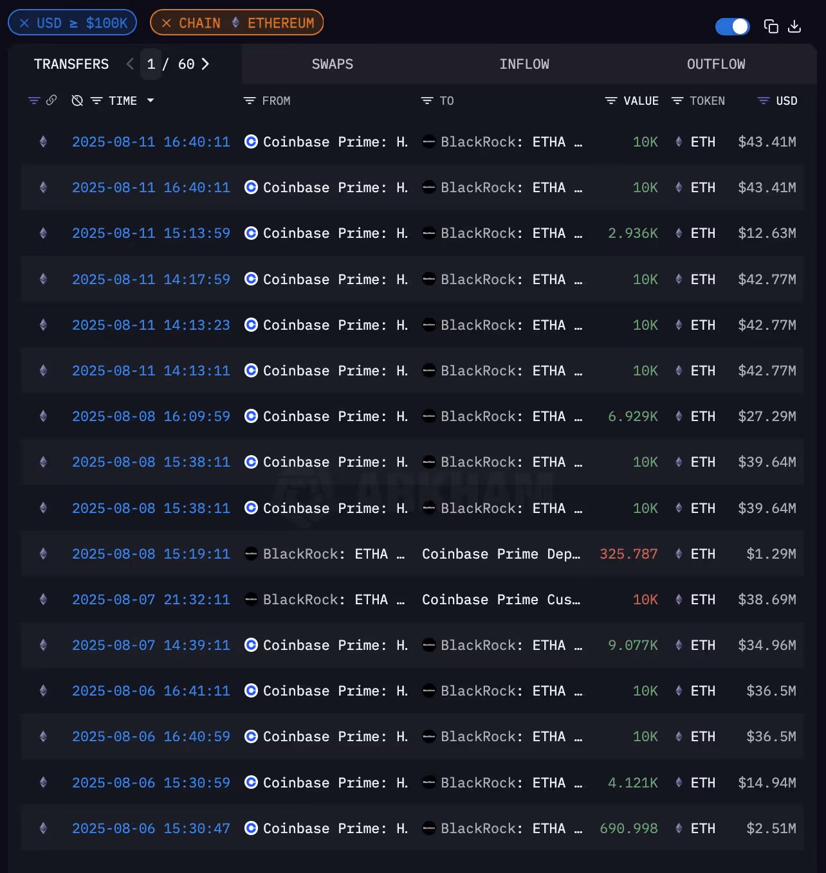Switch to the Inflow tab
The height and width of the screenshot is (873, 826).
click(524, 64)
